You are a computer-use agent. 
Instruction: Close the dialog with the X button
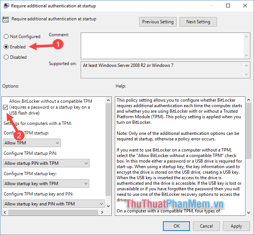pos(245,6)
